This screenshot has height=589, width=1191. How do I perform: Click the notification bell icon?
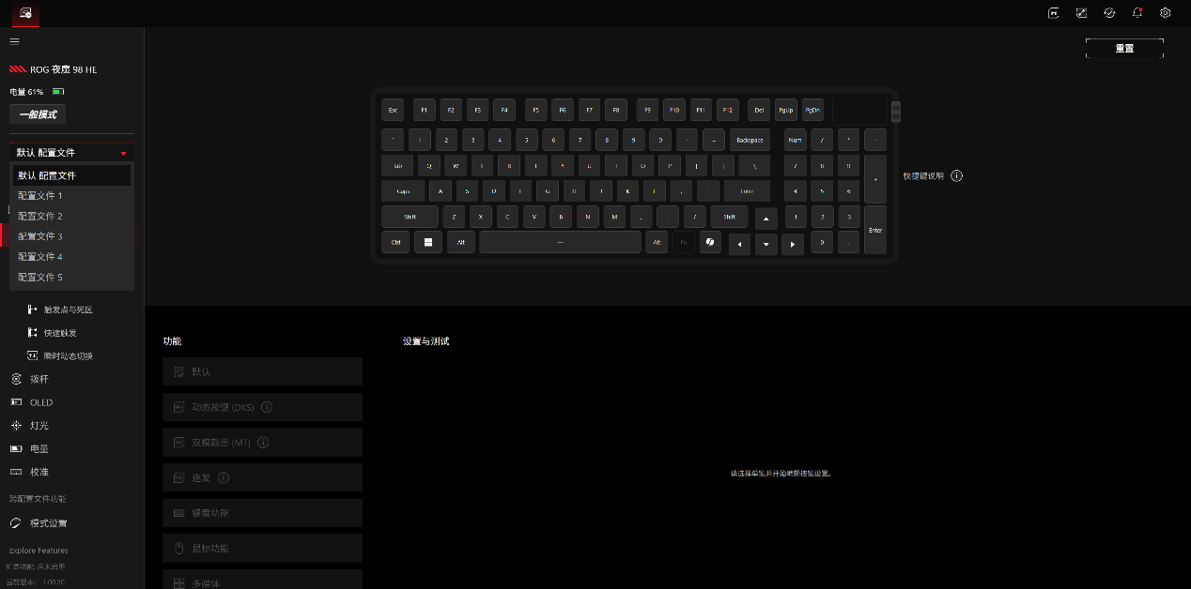pos(1137,13)
